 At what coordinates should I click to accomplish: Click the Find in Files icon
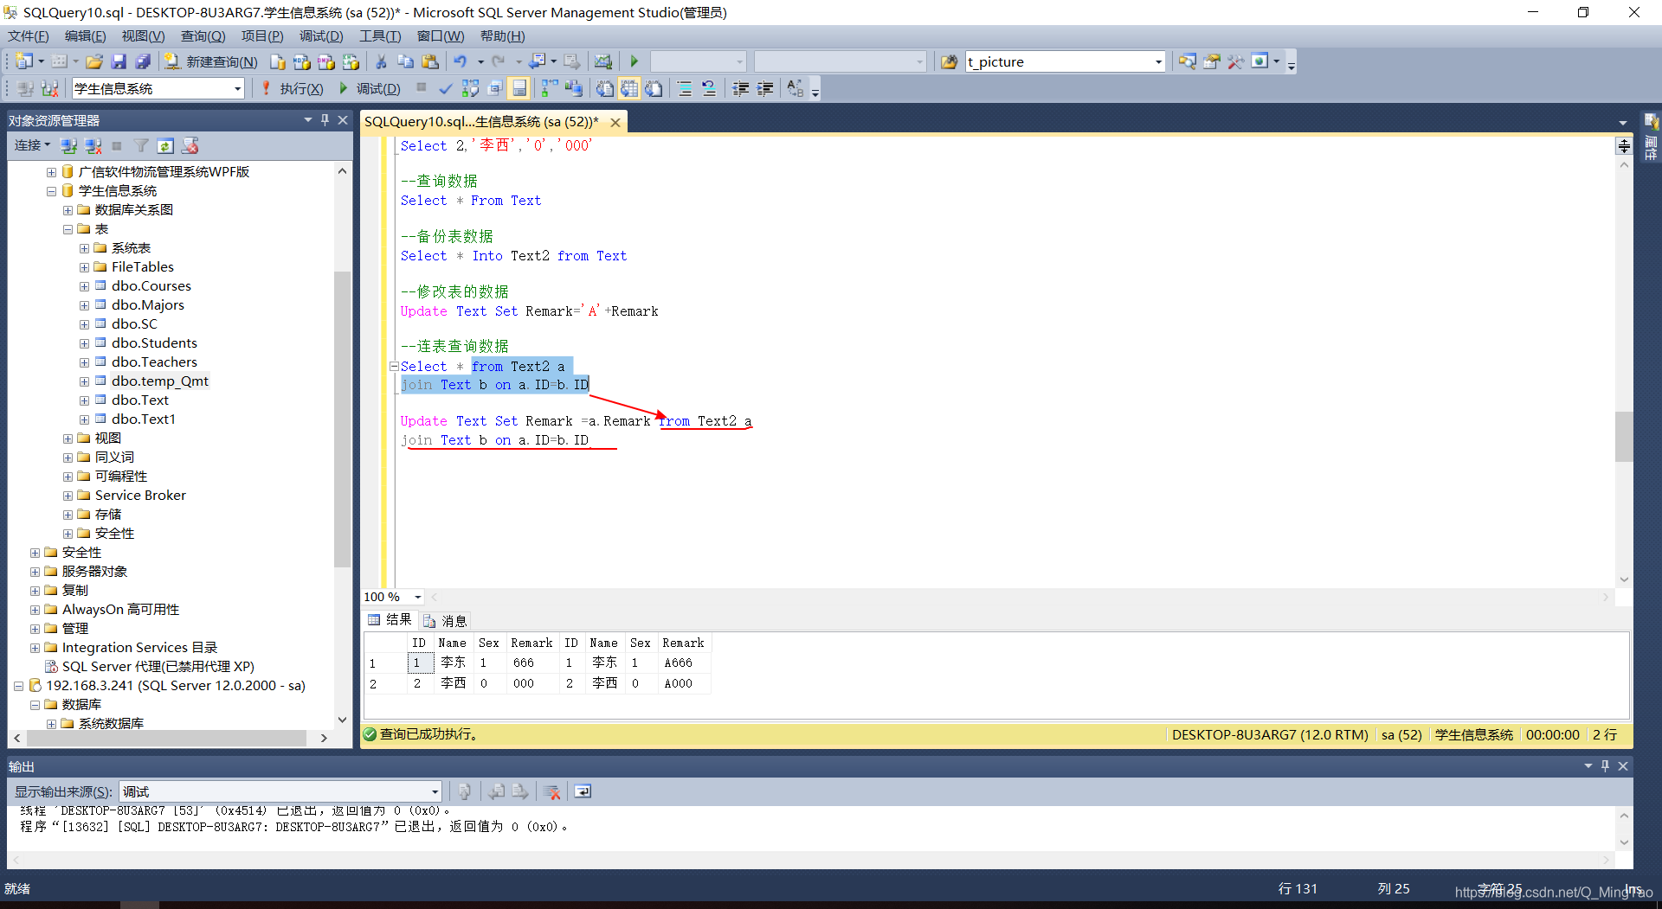(950, 61)
